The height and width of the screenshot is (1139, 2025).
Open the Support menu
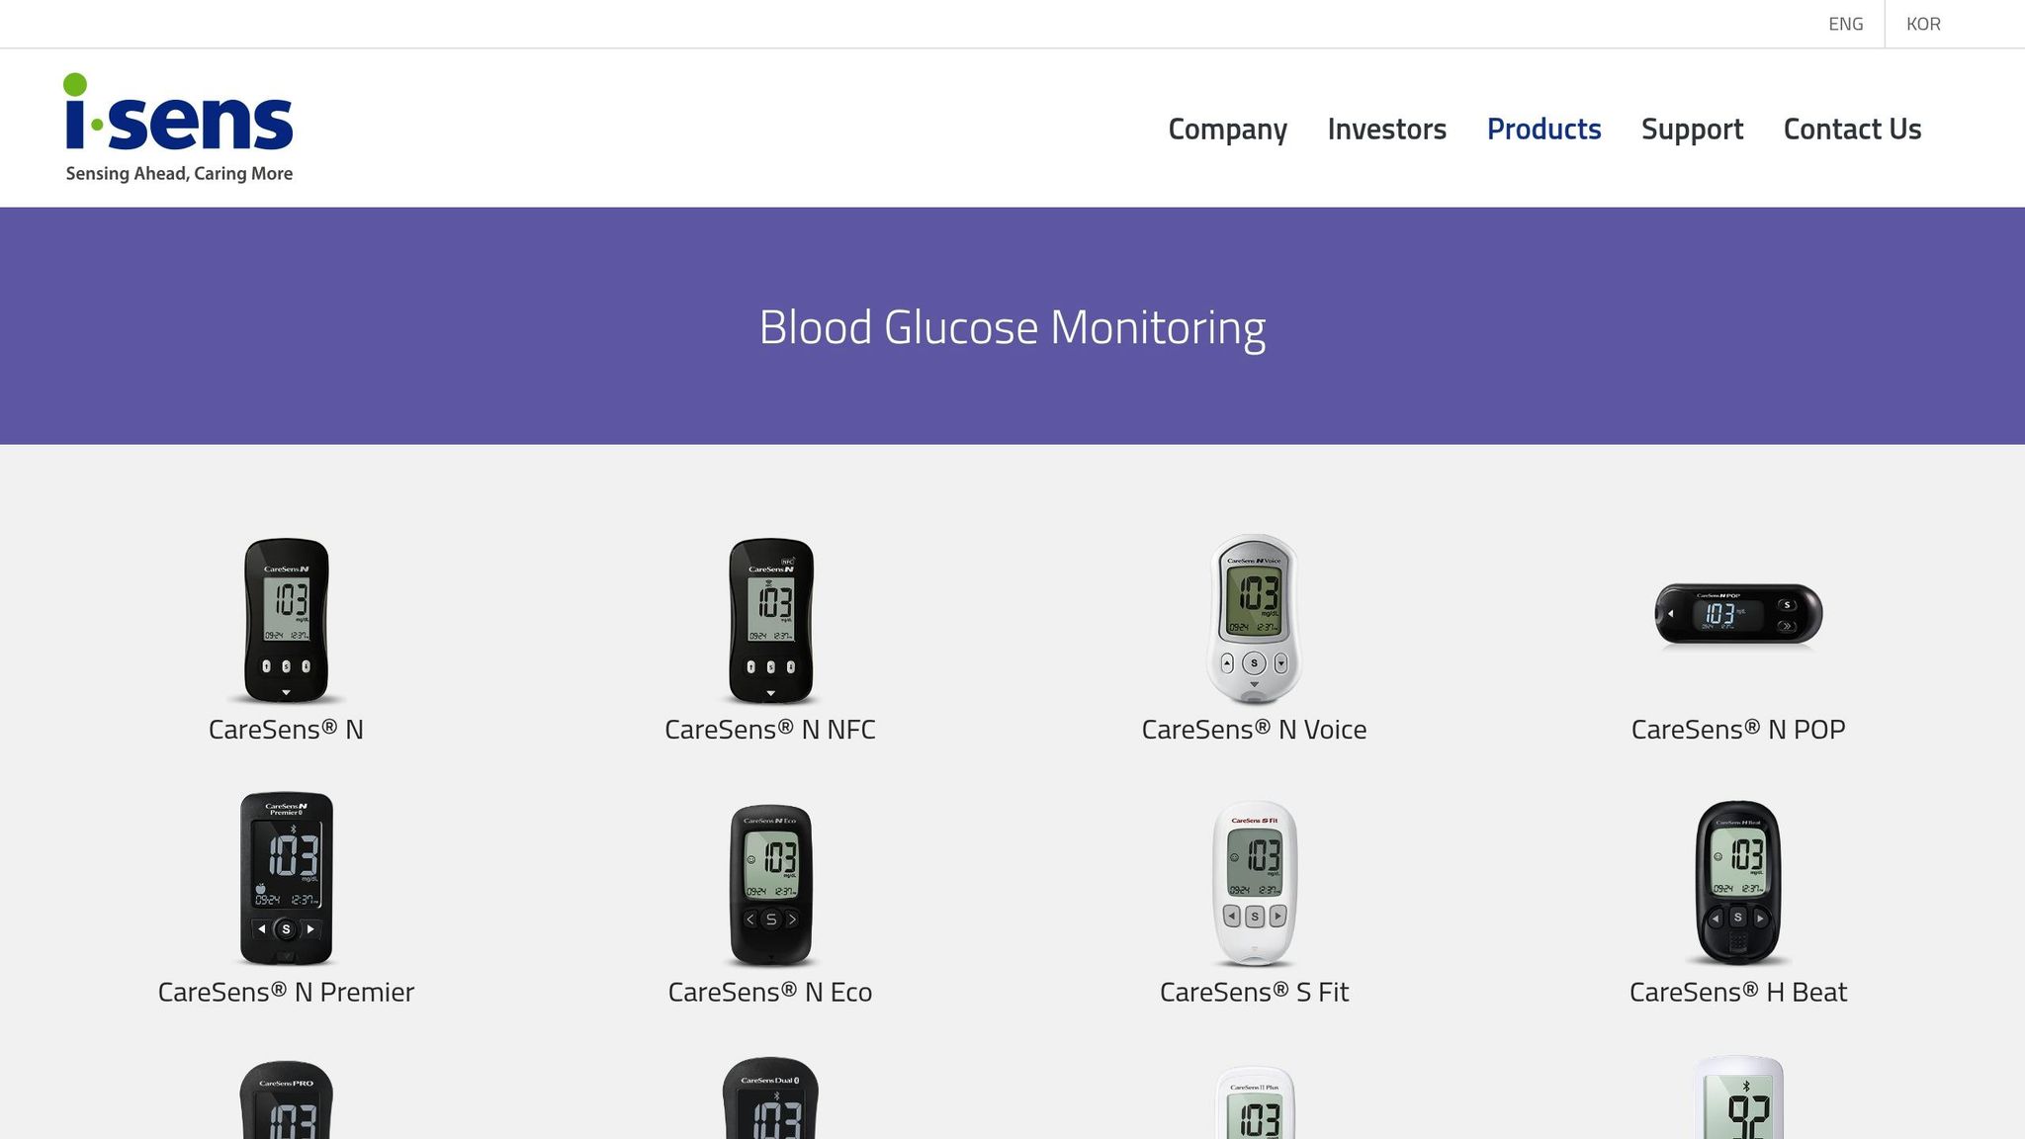[1692, 129]
